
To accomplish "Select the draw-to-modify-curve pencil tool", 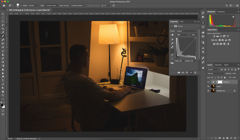I will click(172, 55).
